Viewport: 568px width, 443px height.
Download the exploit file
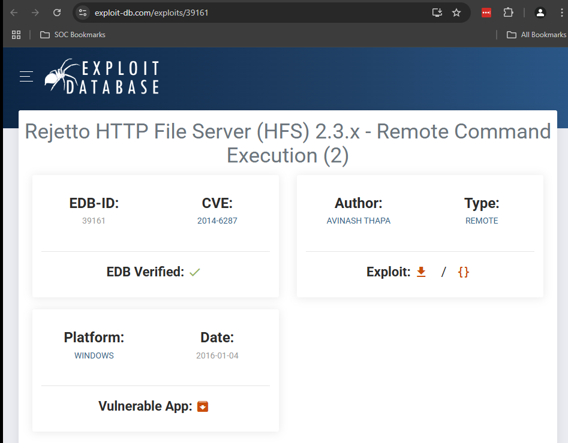(421, 272)
